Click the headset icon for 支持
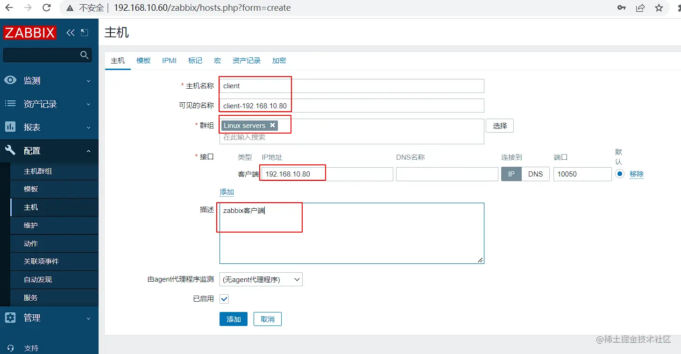Viewport: 681px width, 354px height. [x=10, y=348]
